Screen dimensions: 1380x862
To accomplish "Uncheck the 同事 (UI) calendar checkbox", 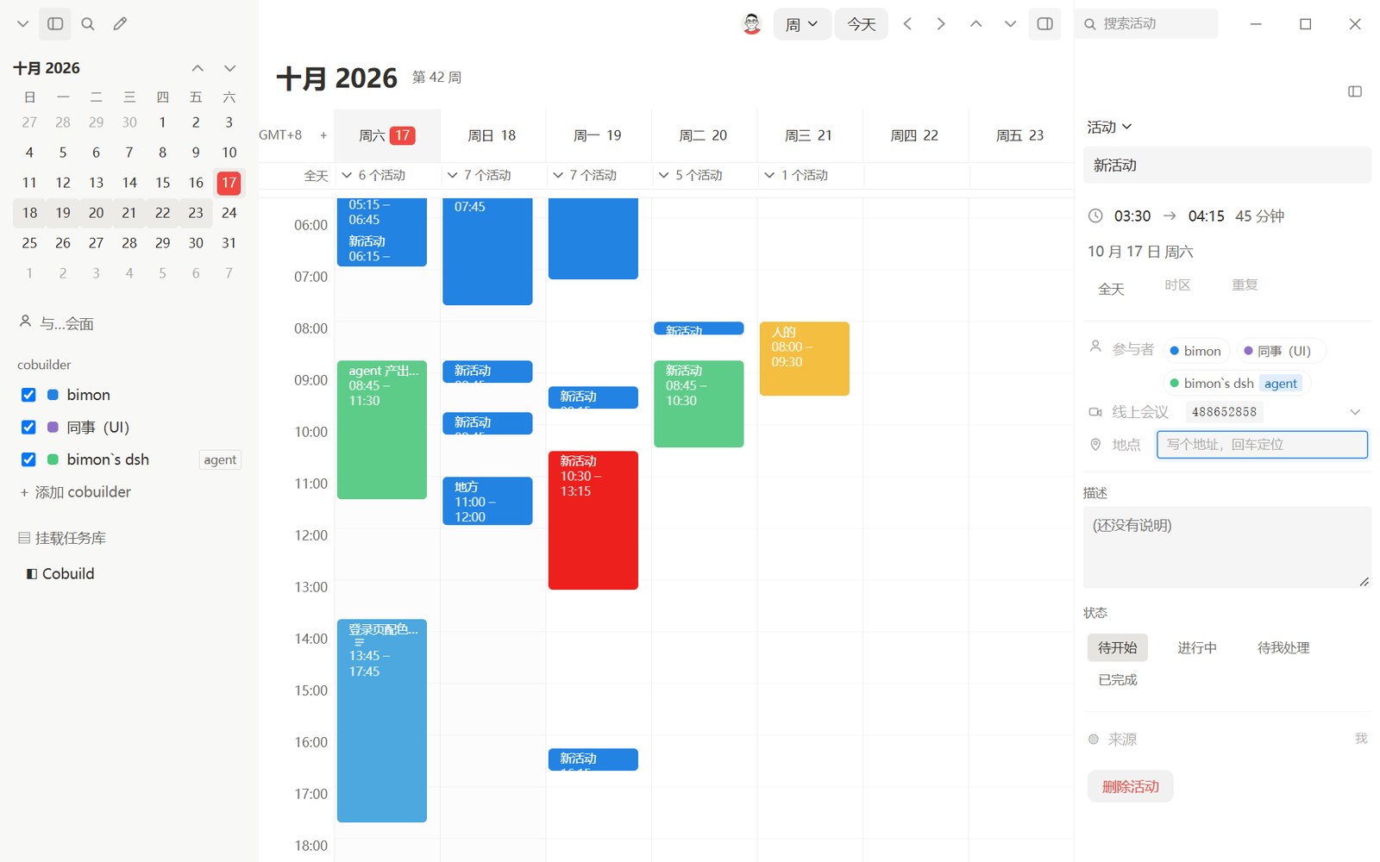I will point(28,427).
